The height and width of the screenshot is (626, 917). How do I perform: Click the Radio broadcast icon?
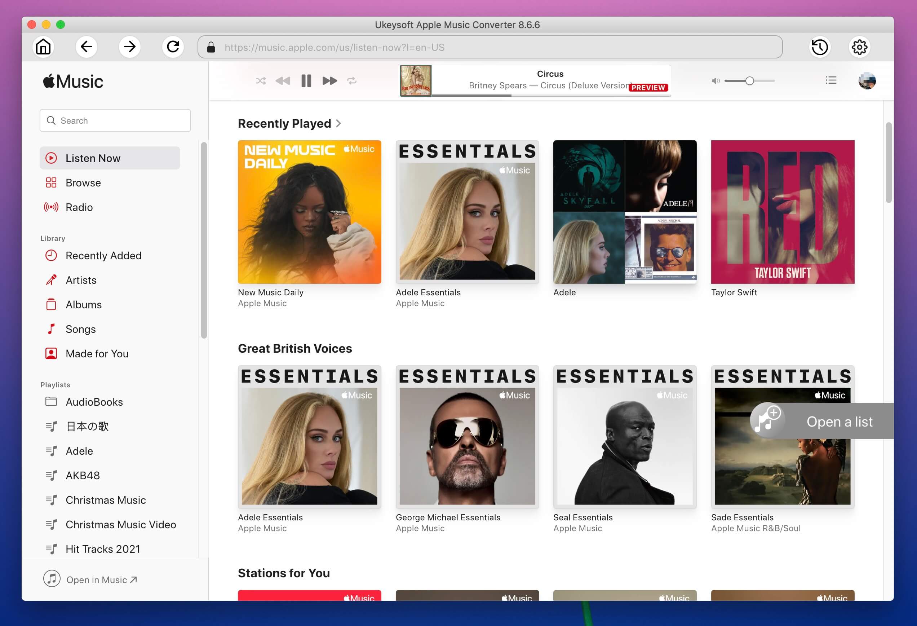[51, 207]
